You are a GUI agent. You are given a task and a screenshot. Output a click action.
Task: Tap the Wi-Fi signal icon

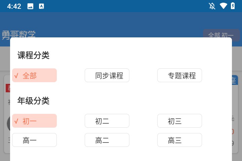[223, 6]
